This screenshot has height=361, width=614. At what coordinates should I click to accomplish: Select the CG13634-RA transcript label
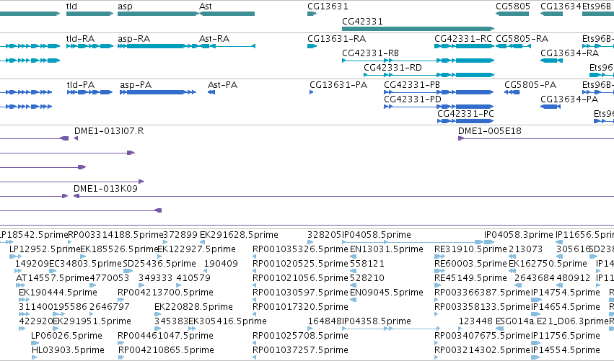click(x=569, y=53)
